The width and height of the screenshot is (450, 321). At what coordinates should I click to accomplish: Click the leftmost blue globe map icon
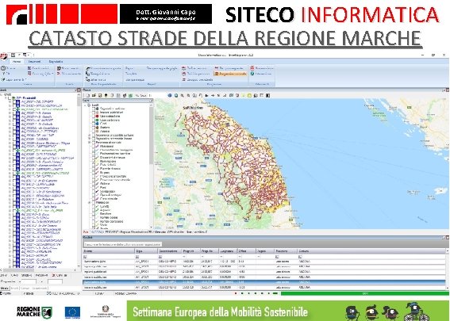click(x=170, y=95)
